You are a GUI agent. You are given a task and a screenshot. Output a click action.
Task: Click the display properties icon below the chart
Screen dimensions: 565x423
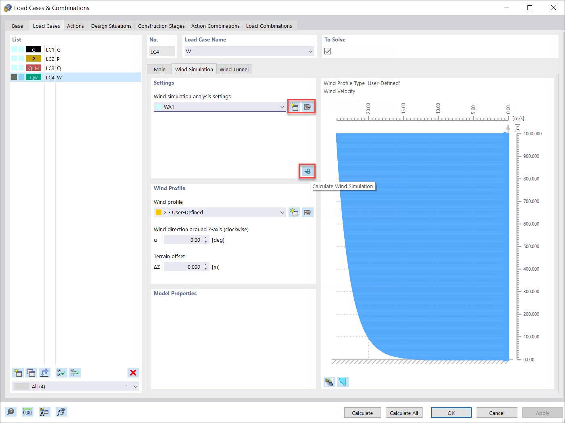(x=329, y=382)
